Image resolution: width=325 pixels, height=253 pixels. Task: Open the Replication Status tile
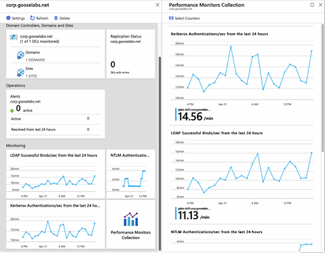[x=131, y=54]
